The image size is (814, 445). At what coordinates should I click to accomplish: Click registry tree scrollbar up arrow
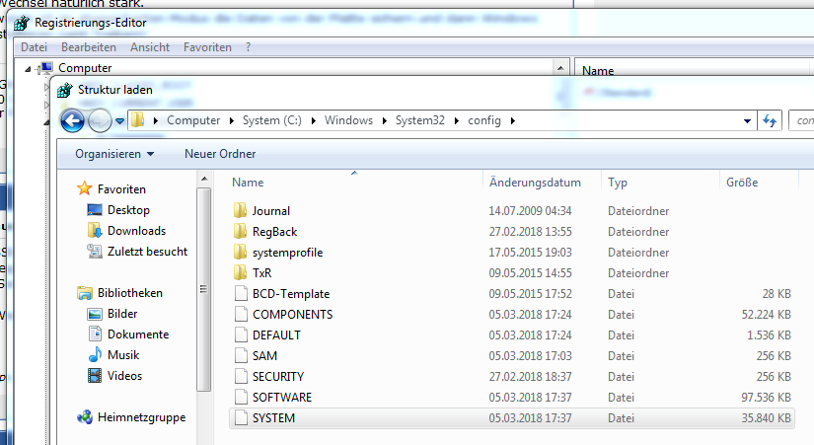(560, 68)
